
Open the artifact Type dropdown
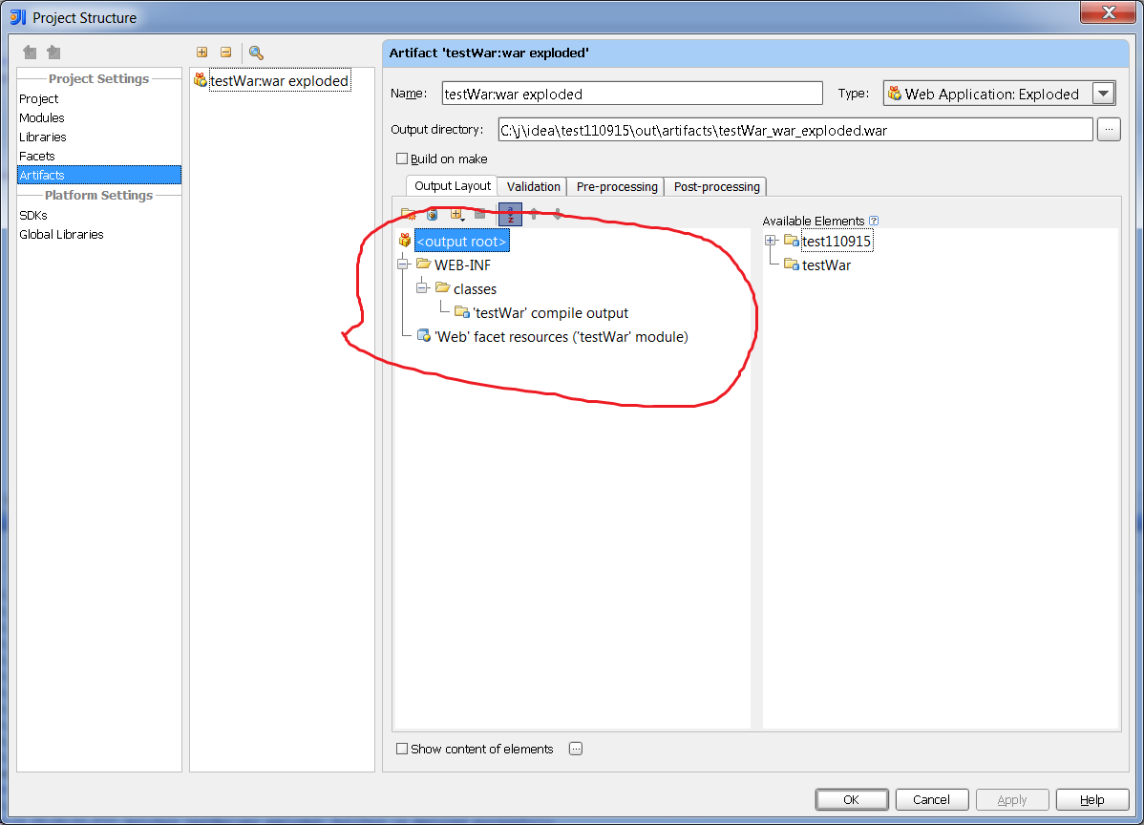click(1103, 94)
